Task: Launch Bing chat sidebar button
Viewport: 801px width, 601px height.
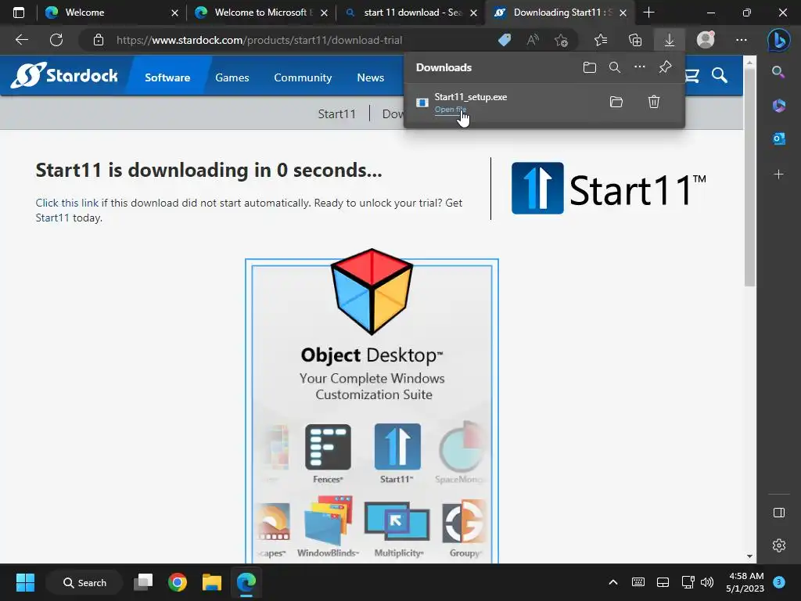Action: 778,40
